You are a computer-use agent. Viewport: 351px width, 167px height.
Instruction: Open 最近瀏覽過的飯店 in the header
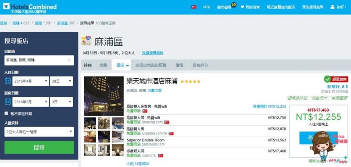tap(281, 7)
